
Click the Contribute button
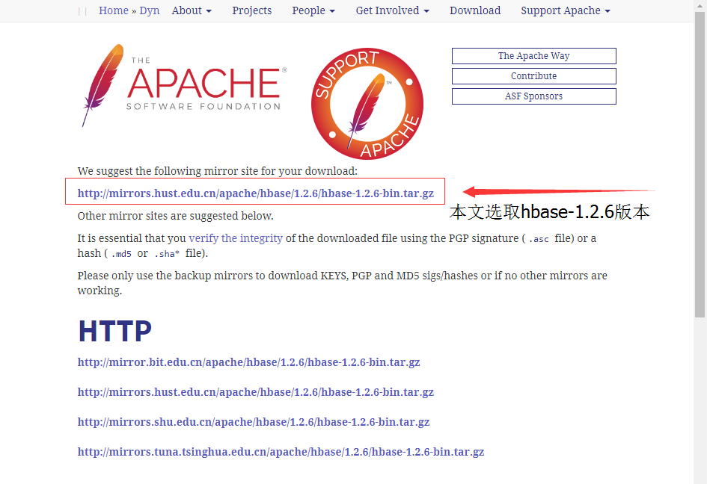(534, 76)
